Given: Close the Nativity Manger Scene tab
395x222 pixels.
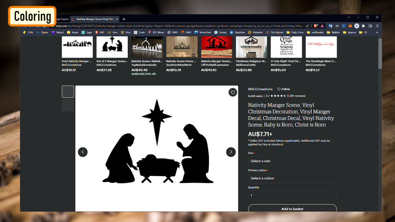Looking at the screenshot, I should pos(117,19).
